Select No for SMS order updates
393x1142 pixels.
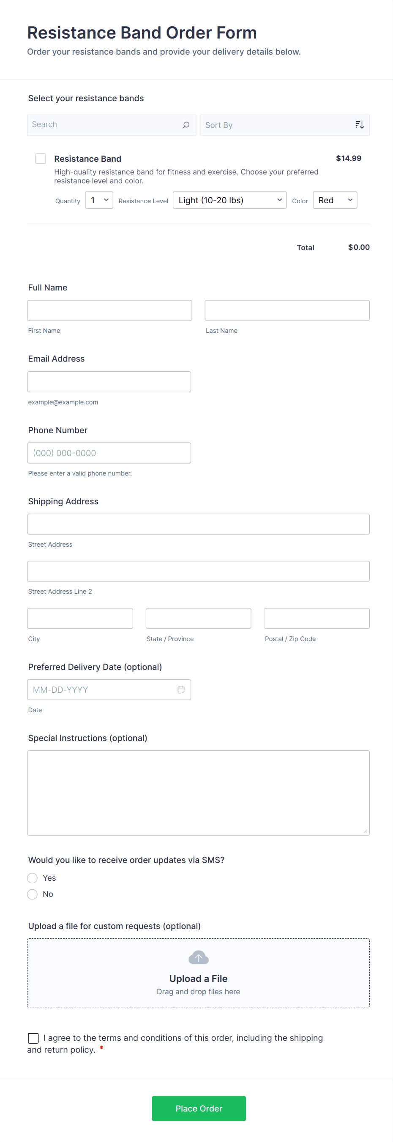pos(32,894)
